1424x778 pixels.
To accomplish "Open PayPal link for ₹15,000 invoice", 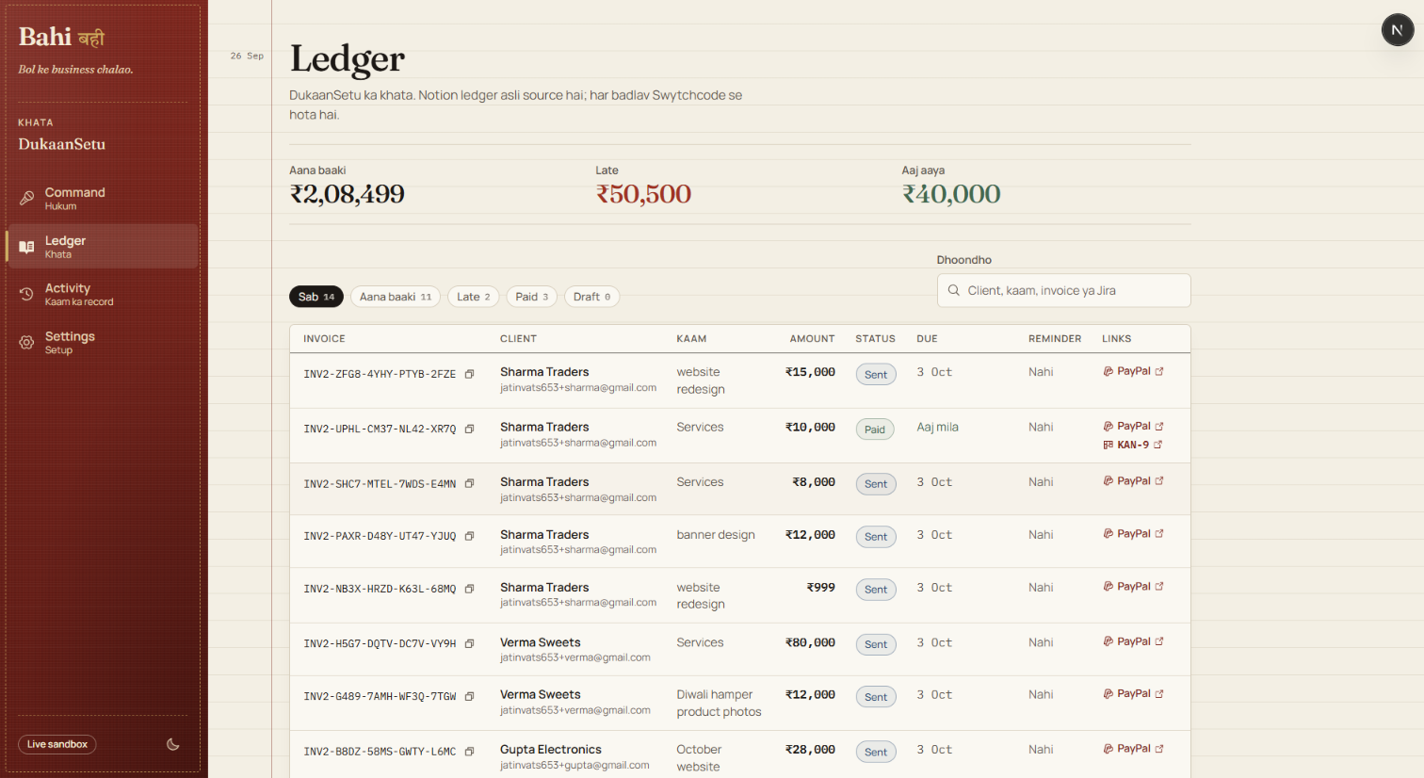I will click(1134, 371).
